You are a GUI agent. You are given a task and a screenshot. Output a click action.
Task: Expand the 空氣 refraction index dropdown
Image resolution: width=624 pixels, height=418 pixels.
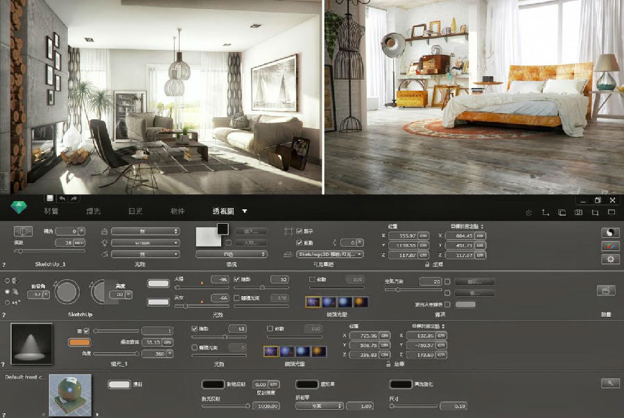pyautogui.click(x=320, y=406)
